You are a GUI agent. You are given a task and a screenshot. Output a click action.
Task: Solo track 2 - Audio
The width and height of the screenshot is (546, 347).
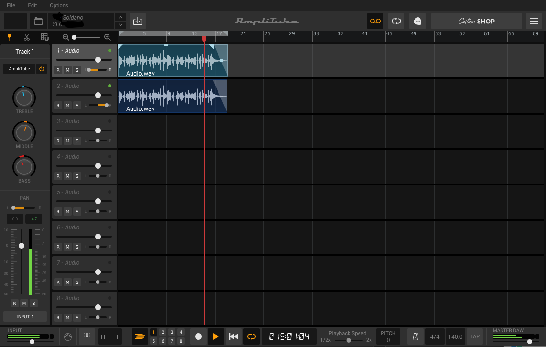[77, 106]
